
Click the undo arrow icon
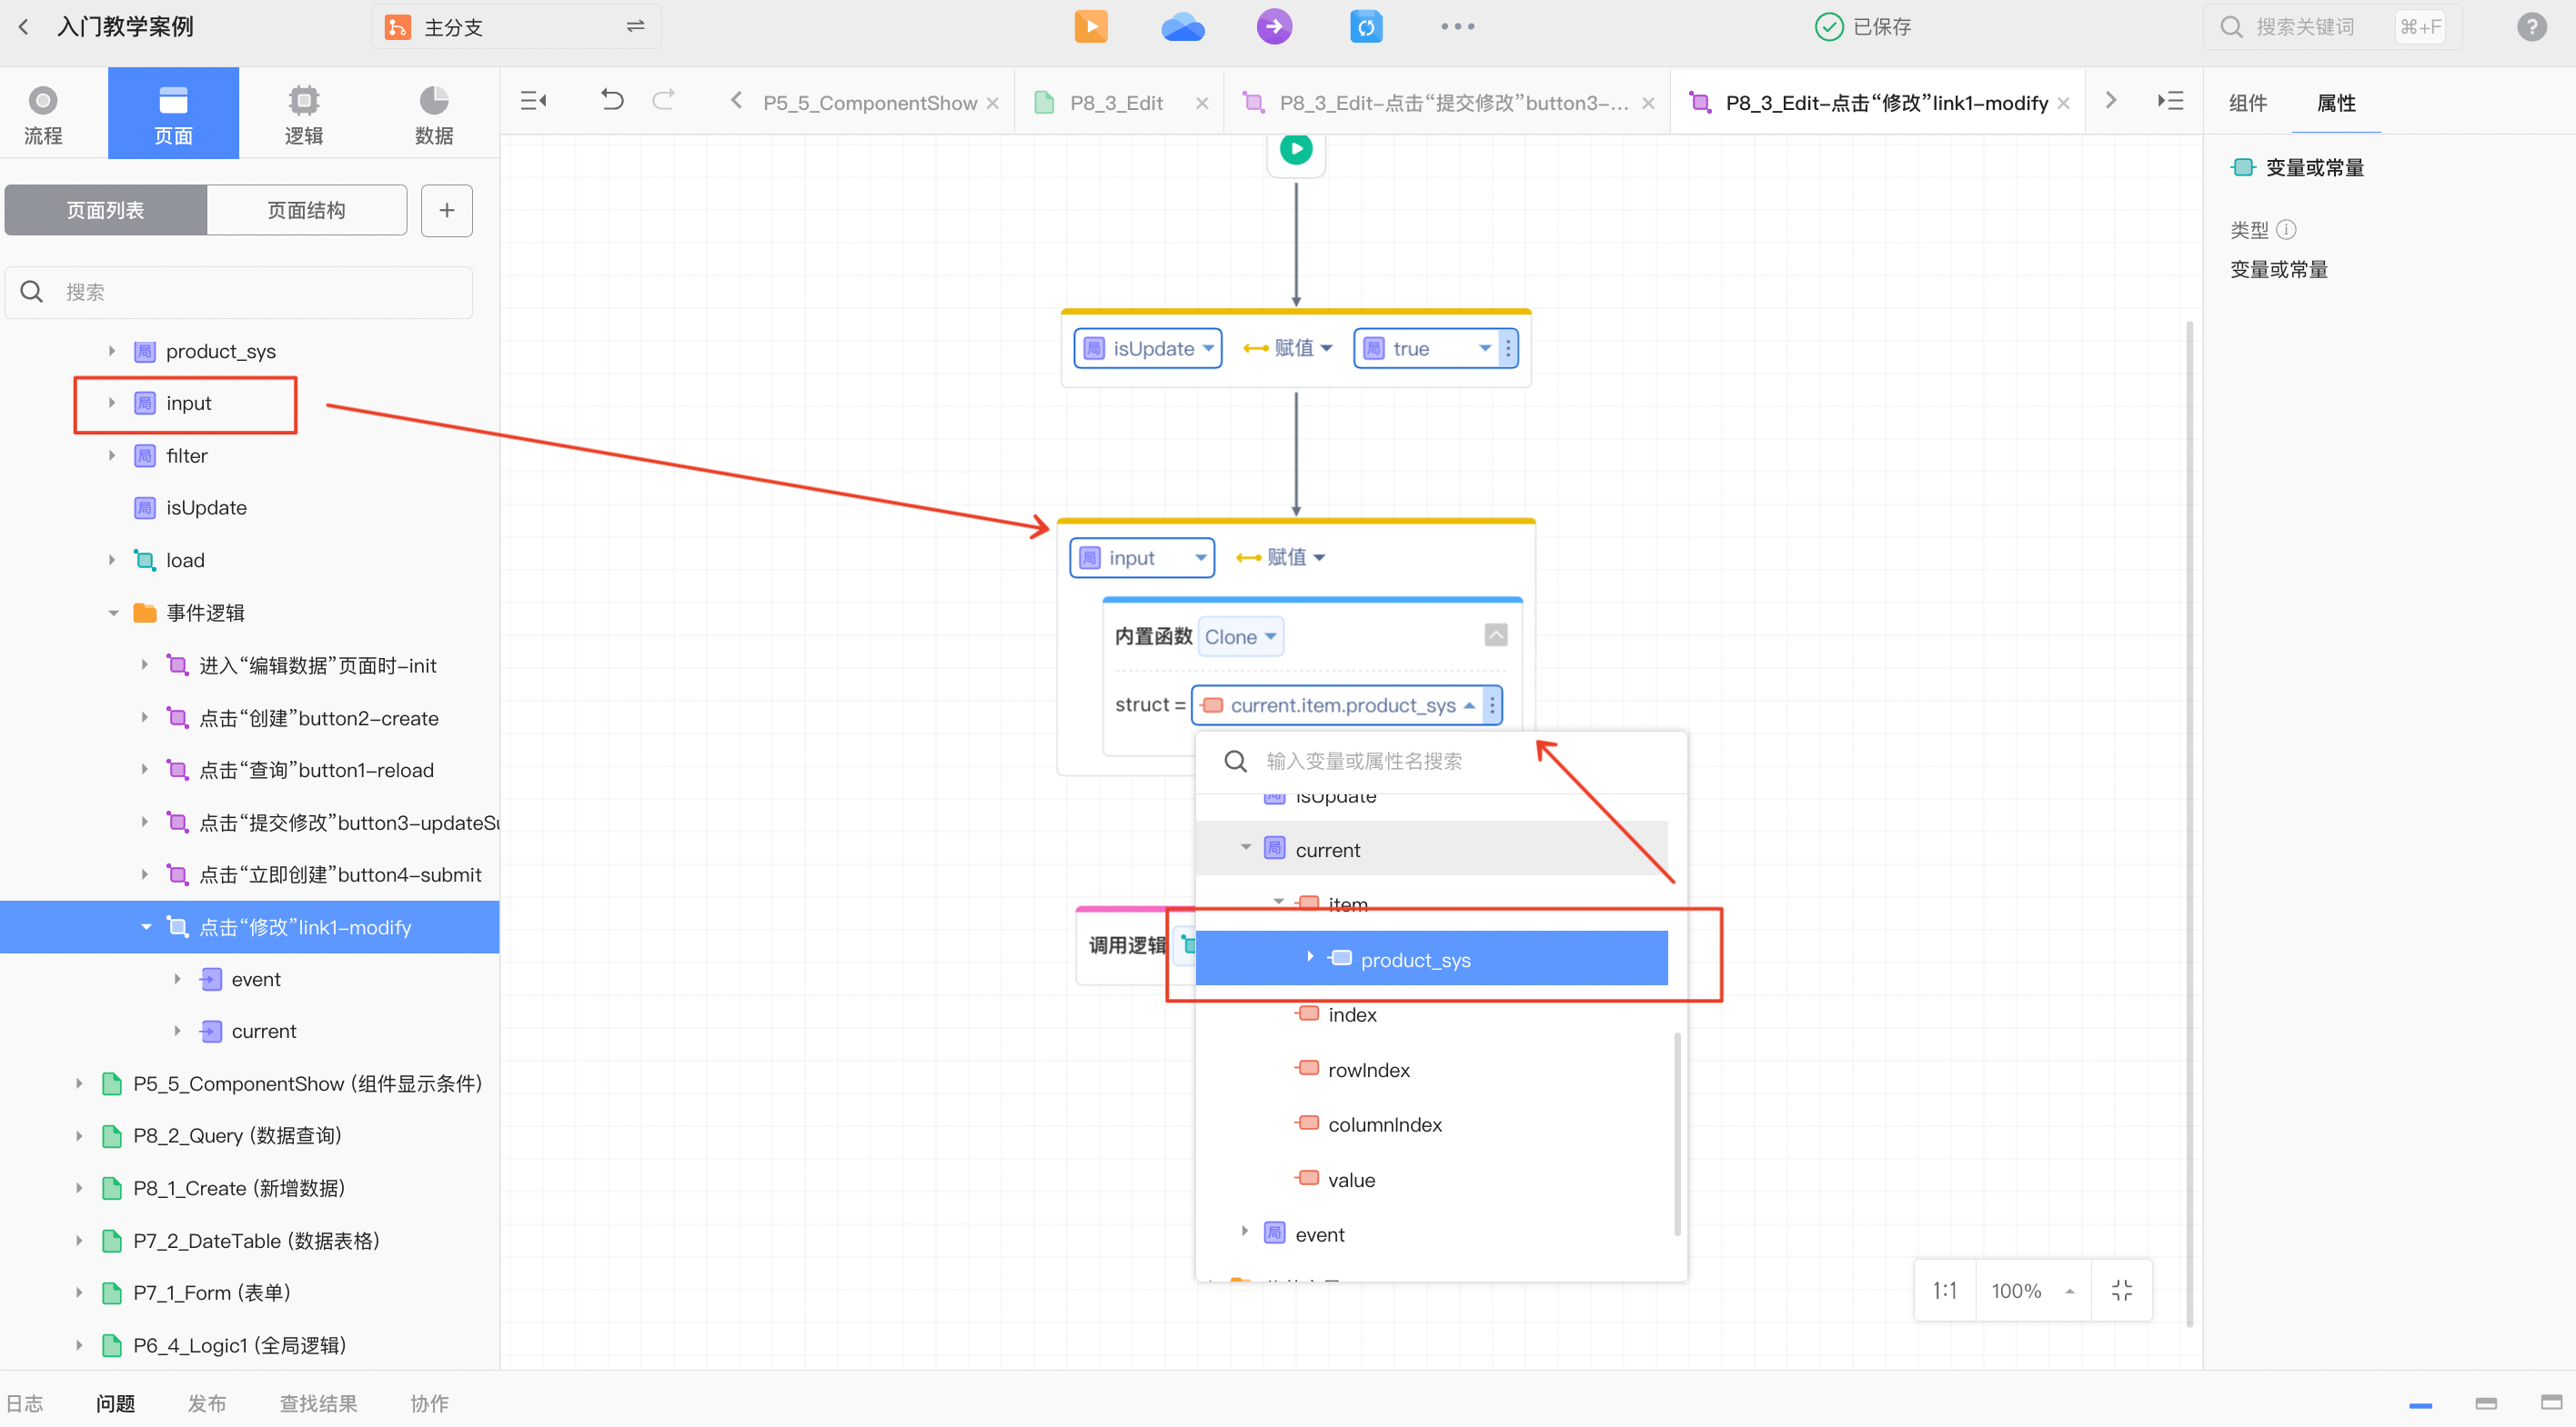(612, 100)
